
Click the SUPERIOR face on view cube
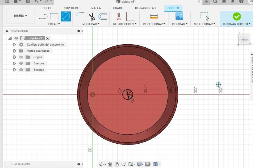244,39
